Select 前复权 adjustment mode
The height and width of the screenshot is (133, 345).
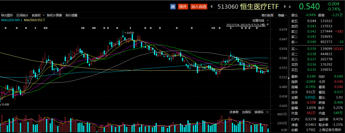[x=36, y=15]
